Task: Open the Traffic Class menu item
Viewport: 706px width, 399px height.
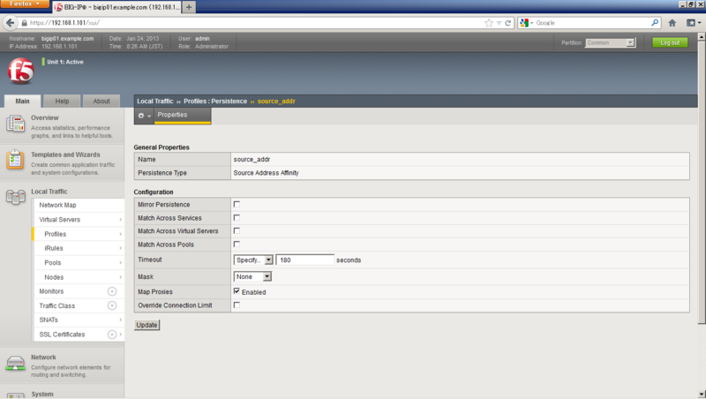Action: coord(57,305)
